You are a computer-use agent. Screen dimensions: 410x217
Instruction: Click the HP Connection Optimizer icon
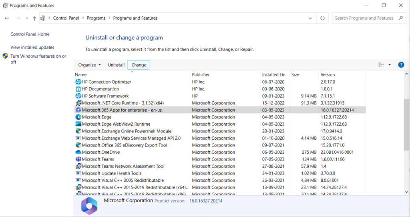click(x=78, y=82)
